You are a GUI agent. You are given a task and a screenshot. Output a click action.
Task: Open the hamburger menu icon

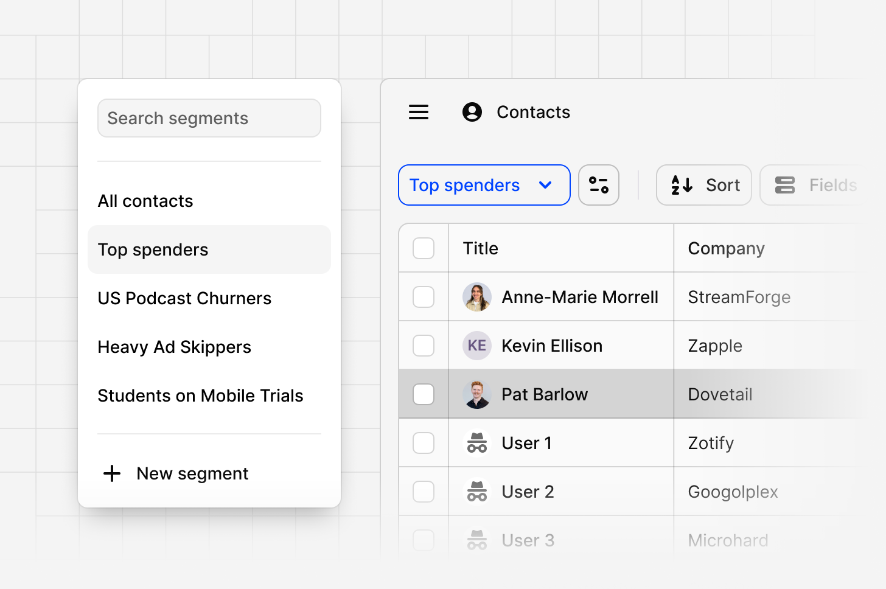coord(419,112)
